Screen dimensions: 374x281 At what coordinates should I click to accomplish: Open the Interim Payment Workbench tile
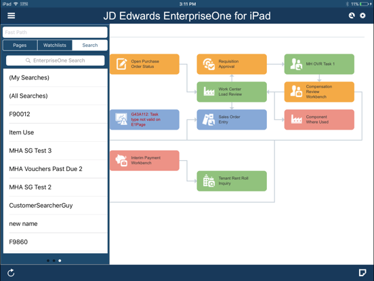[x=144, y=160]
